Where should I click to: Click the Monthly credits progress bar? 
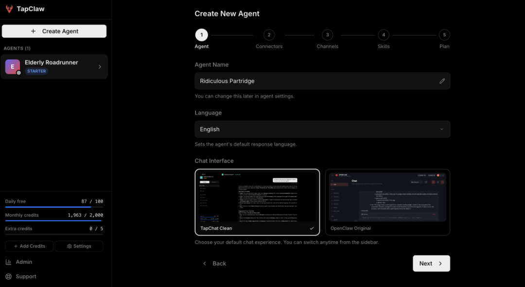54,220
